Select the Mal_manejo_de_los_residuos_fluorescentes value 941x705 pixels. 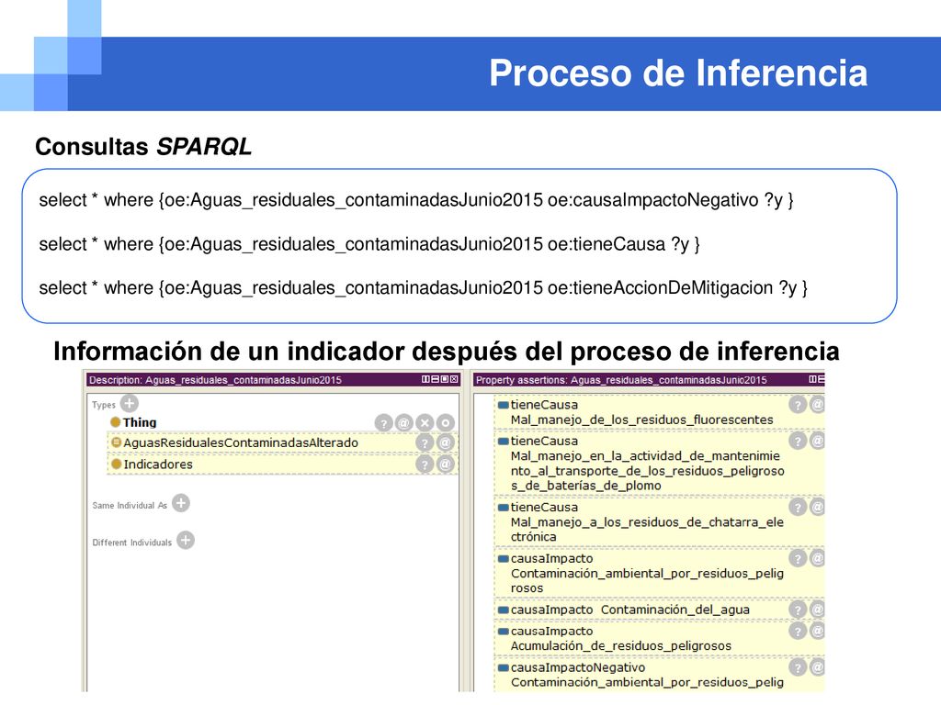tap(641, 420)
